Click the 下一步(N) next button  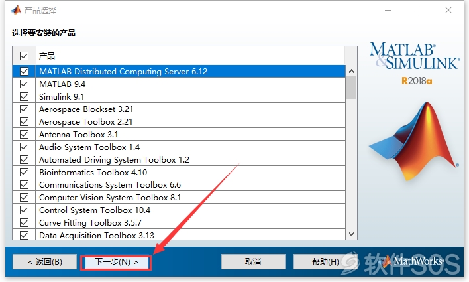pos(116,262)
